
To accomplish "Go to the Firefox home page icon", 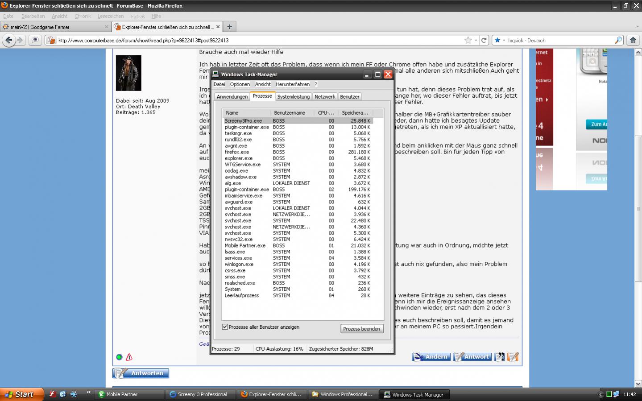I will (x=633, y=40).
